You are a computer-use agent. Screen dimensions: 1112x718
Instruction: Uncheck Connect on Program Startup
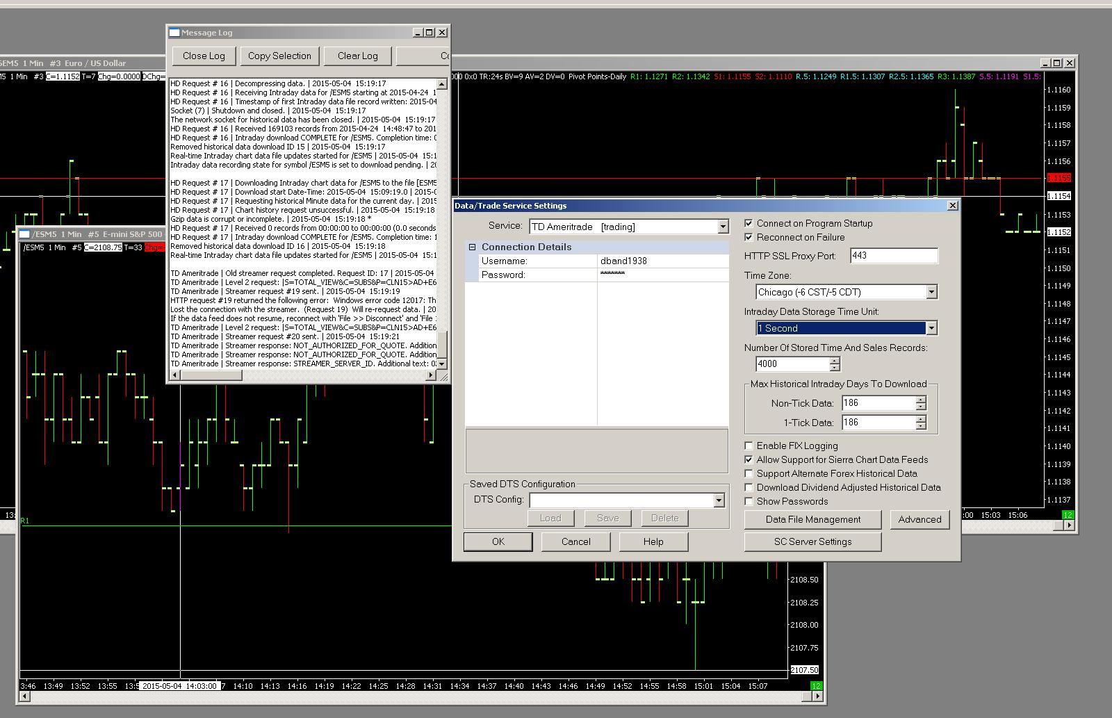pyautogui.click(x=749, y=223)
